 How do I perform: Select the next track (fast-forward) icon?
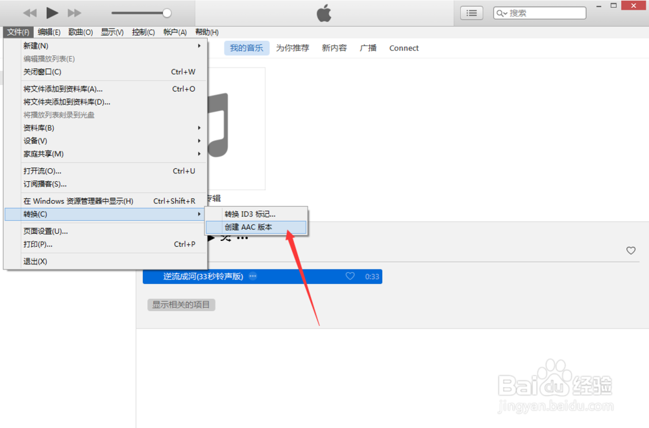(x=73, y=12)
